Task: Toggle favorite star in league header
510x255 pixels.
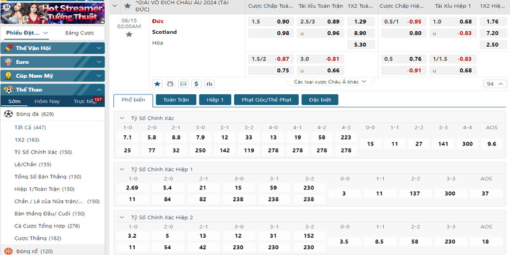Action: [127, 6]
